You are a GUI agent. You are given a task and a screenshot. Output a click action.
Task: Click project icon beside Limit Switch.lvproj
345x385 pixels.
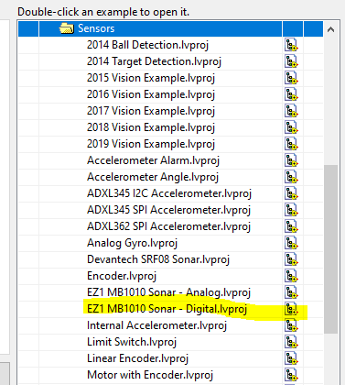tap(291, 342)
